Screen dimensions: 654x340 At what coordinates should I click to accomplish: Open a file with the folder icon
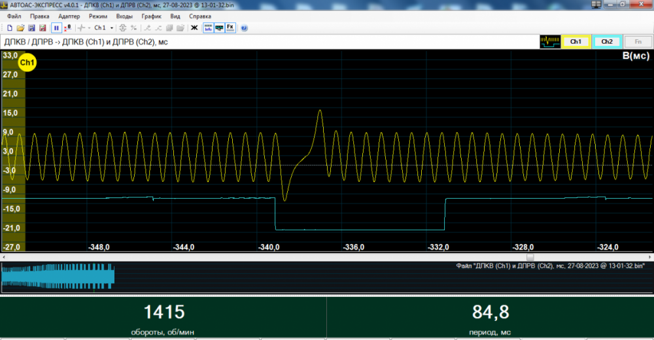[20, 28]
